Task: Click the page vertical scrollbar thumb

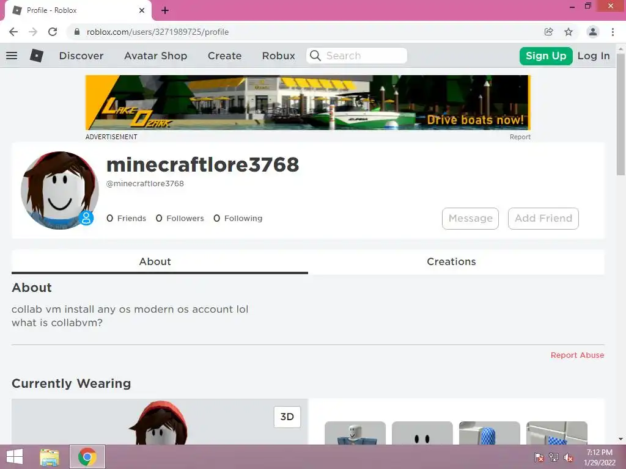Action: tap(620, 114)
